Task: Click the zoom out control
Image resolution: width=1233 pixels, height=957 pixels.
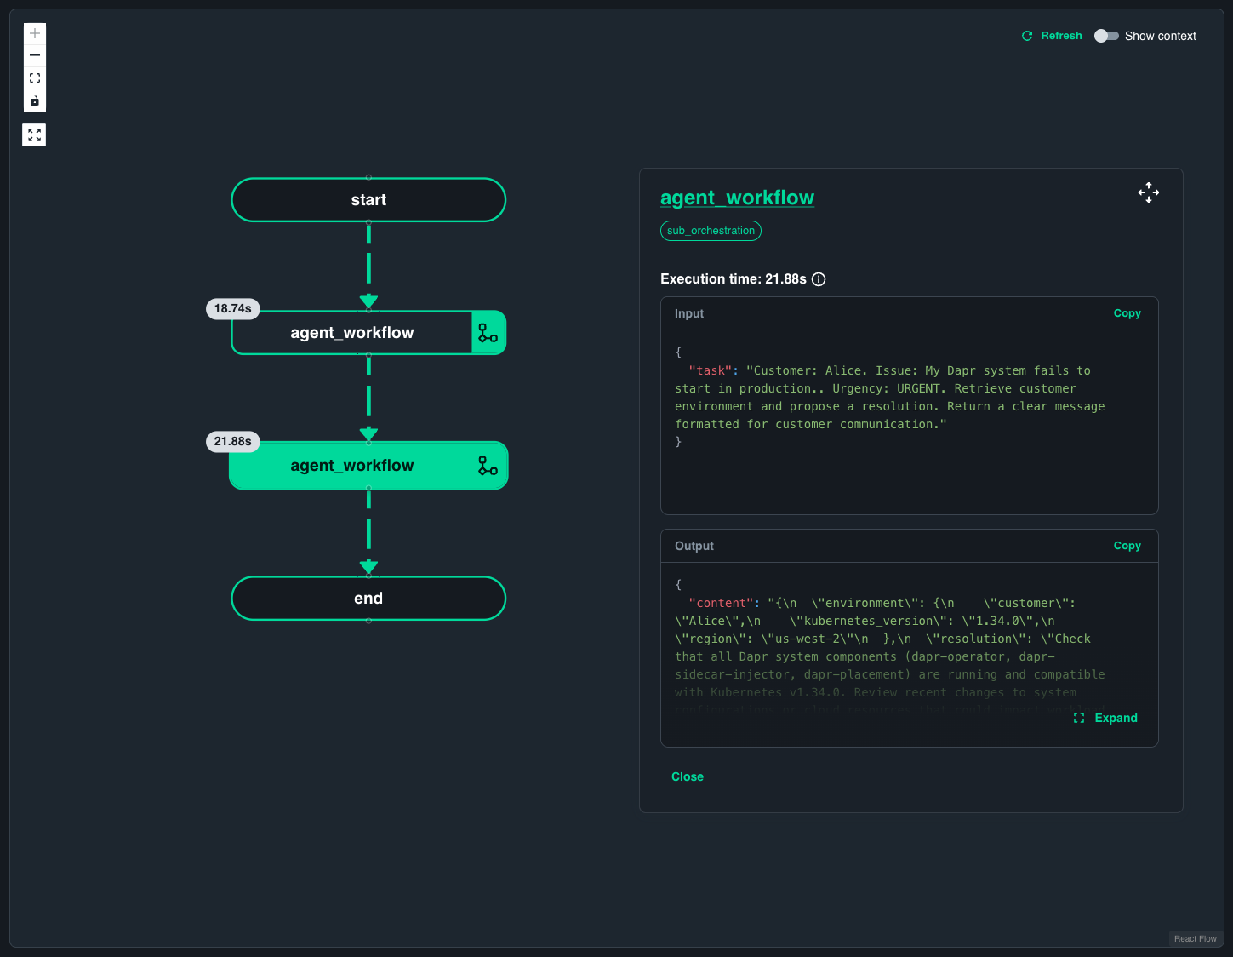Action: click(x=34, y=54)
